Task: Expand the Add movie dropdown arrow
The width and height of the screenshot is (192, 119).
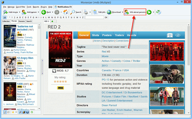Action: point(20,12)
